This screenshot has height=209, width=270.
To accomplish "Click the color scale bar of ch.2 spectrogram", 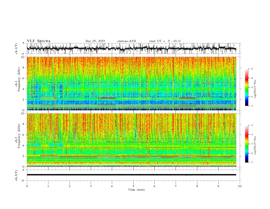I will (x=246, y=144).
